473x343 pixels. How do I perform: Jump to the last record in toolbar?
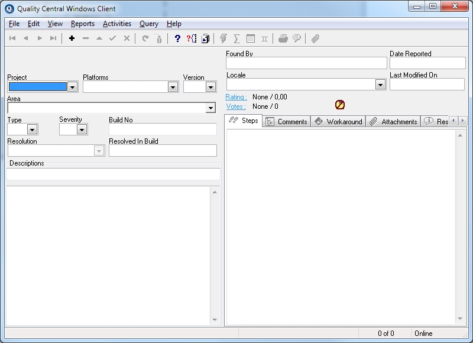coord(53,38)
